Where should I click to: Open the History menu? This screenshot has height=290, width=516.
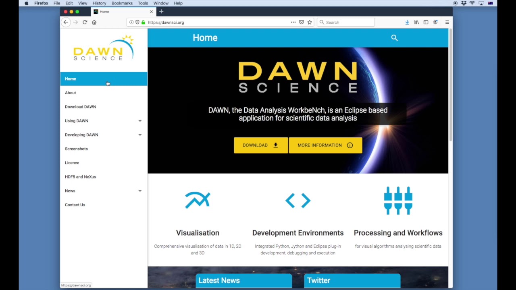(99, 3)
